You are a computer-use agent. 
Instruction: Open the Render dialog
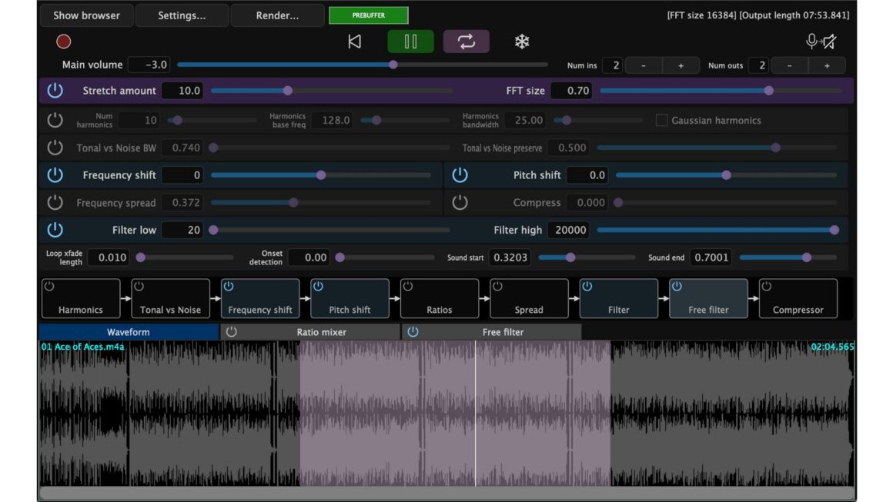(276, 15)
